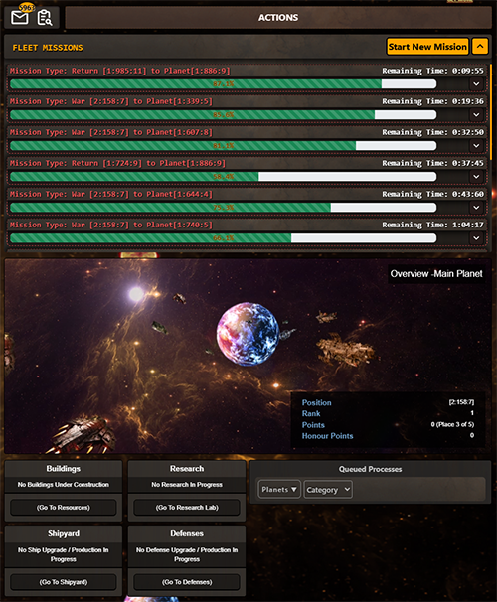This screenshot has height=602, width=497.
Task: Open the mail messages icon
Action: 20,17
